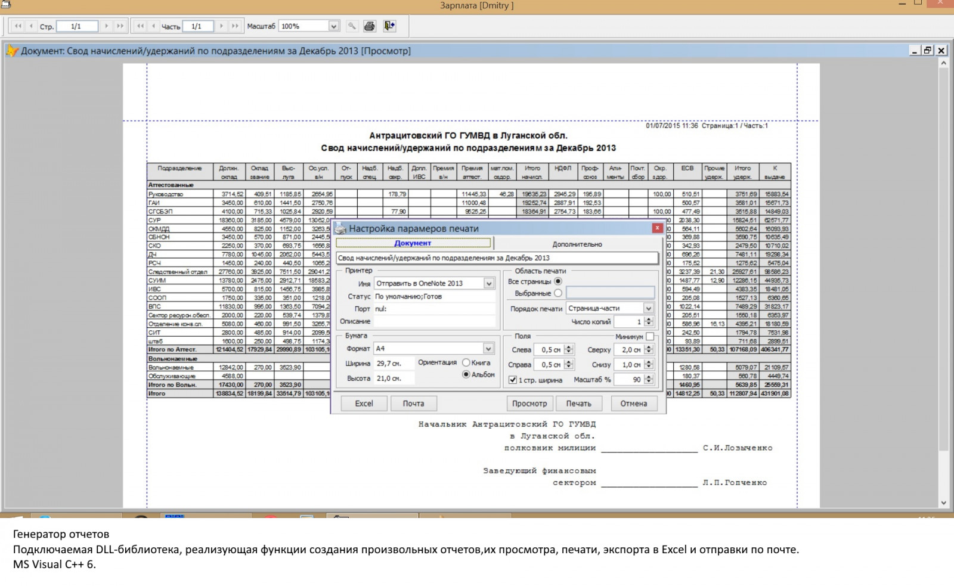Click the exit door icon in toolbar

click(x=389, y=26)
